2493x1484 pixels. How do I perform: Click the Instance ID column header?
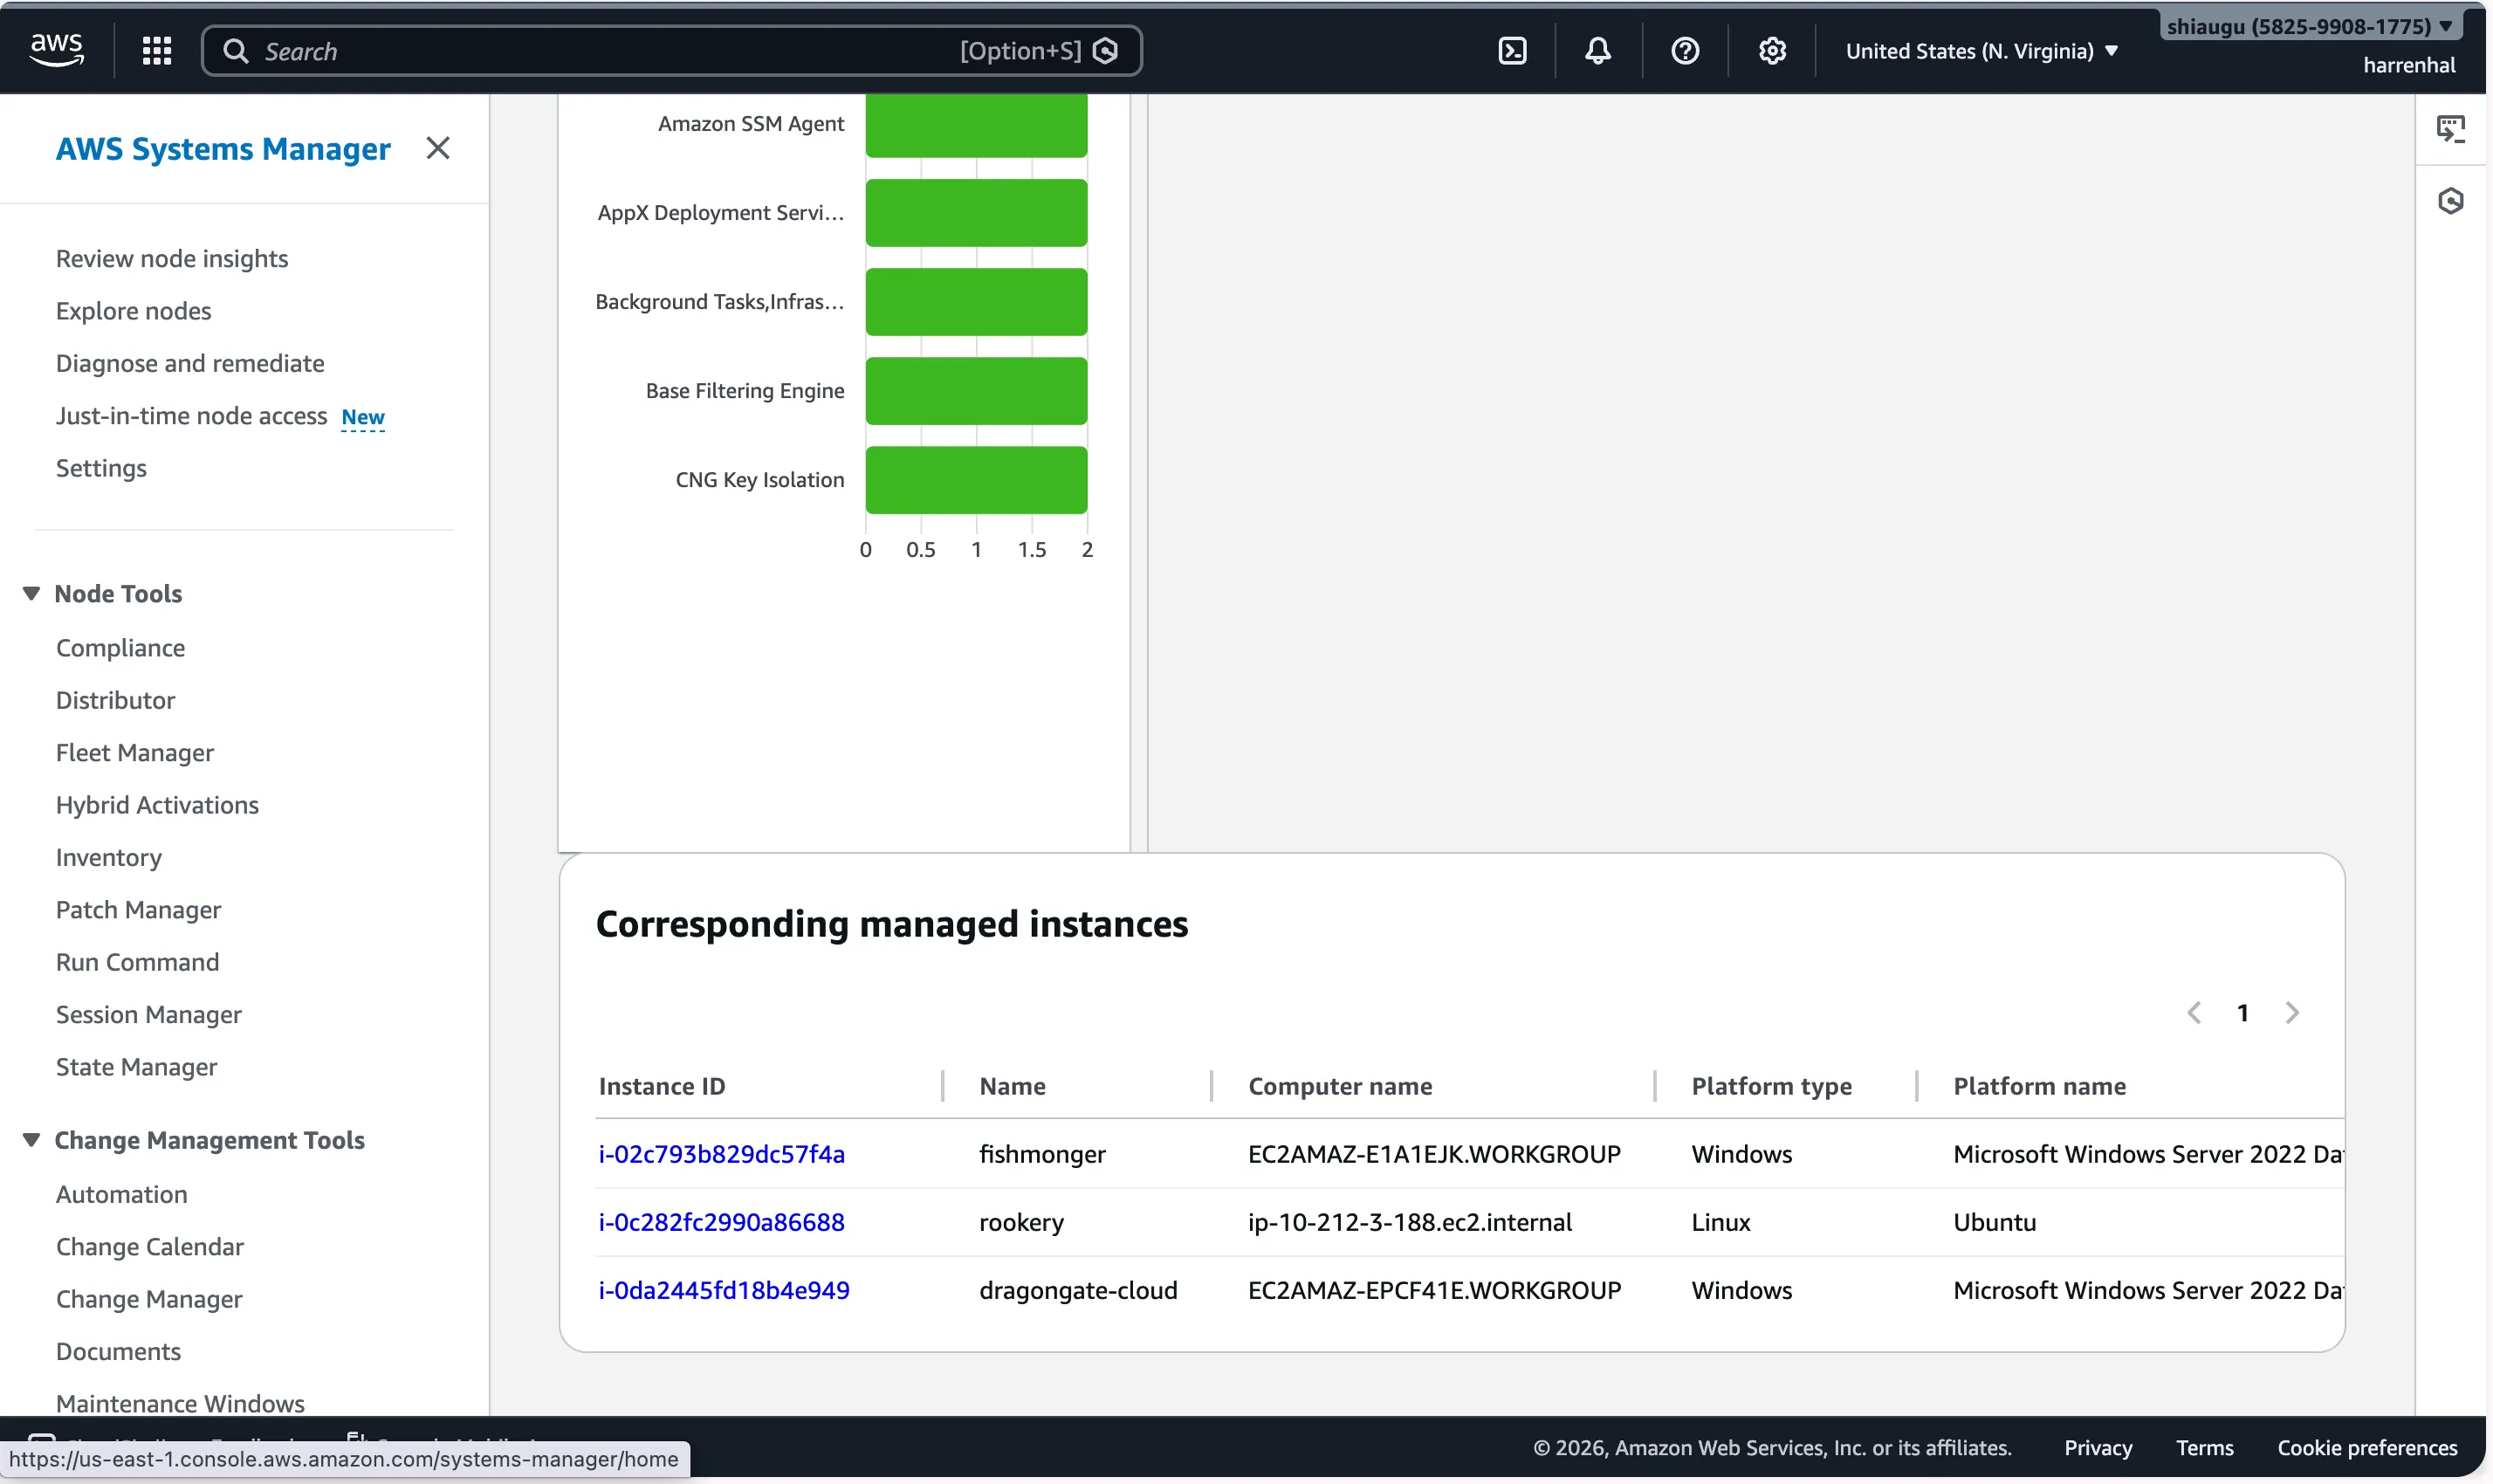661,1086
